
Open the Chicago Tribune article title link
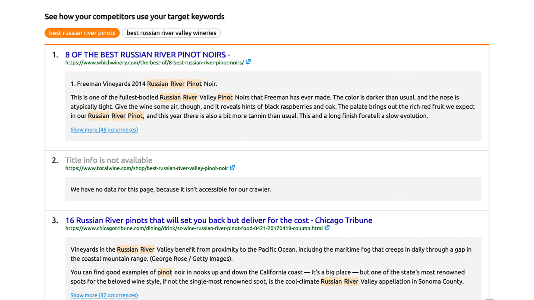(x=219, y=220)
